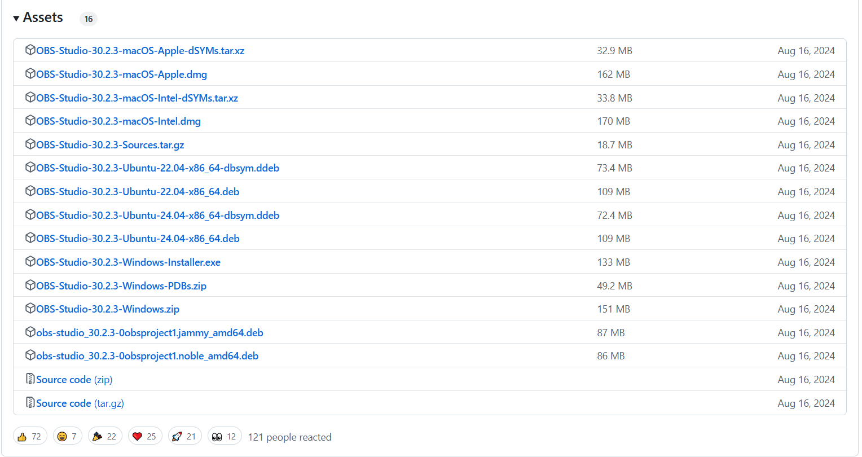Download obs-studio jammy_amd64.deb file

(149, 333)
